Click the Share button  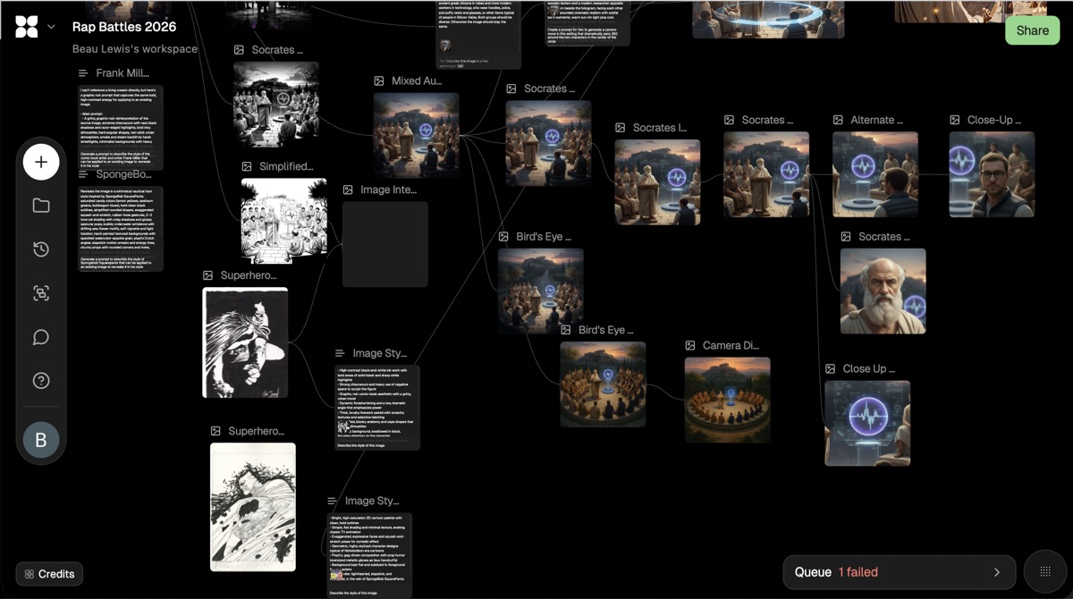[1032, 30]
